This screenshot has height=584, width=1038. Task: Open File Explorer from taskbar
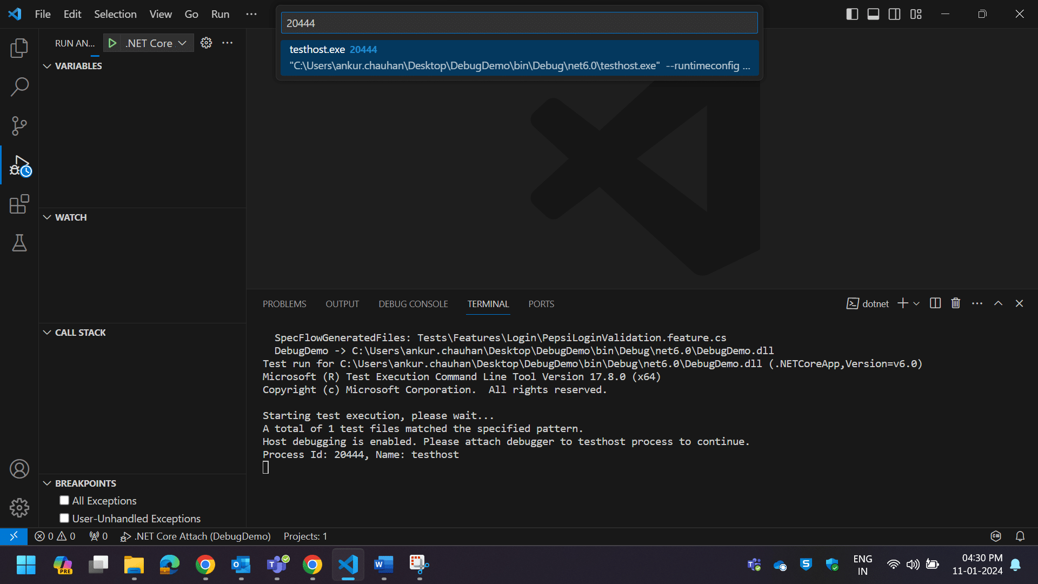[134, 565]
